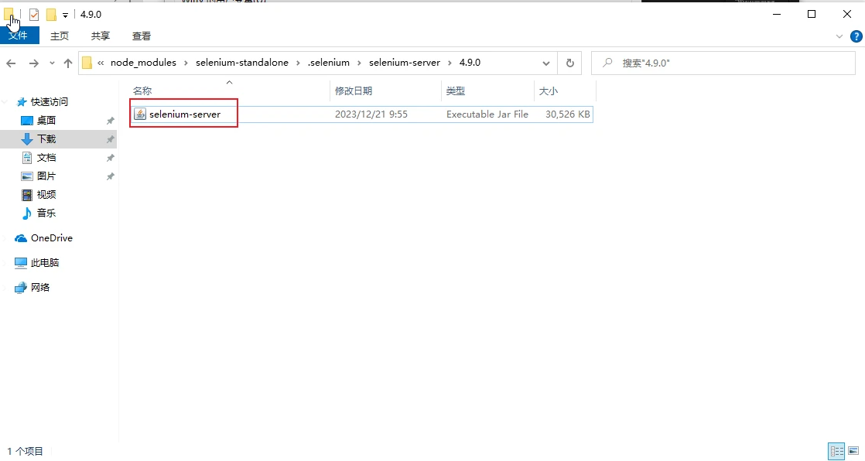Image resolution: width=865 pixels, height=461 pixels.
Task: Click the 网络 network icon
Action: click(x=21, y=288)
